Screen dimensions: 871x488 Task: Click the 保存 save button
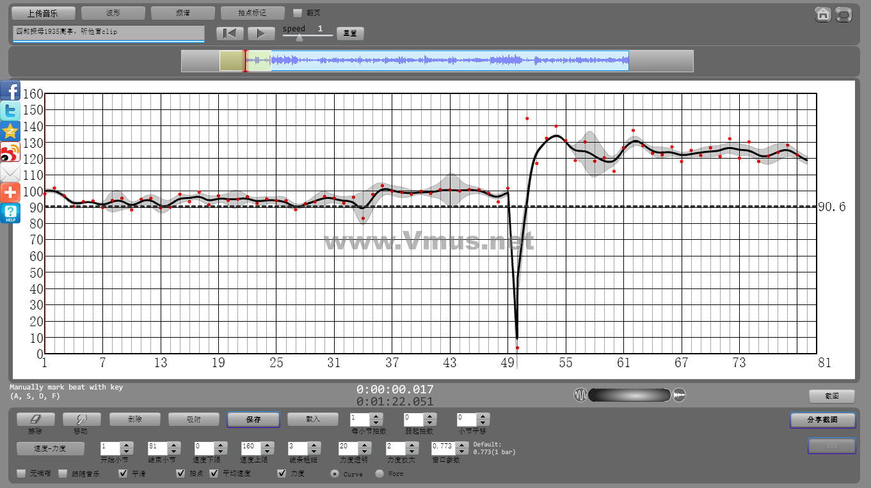253,420
